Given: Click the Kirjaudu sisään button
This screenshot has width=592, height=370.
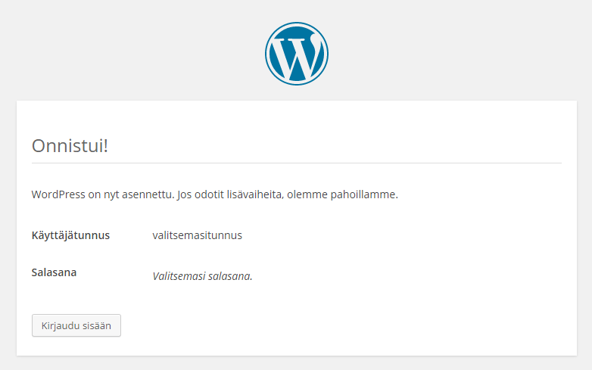Looking at the screenshot, I should 76,325.
